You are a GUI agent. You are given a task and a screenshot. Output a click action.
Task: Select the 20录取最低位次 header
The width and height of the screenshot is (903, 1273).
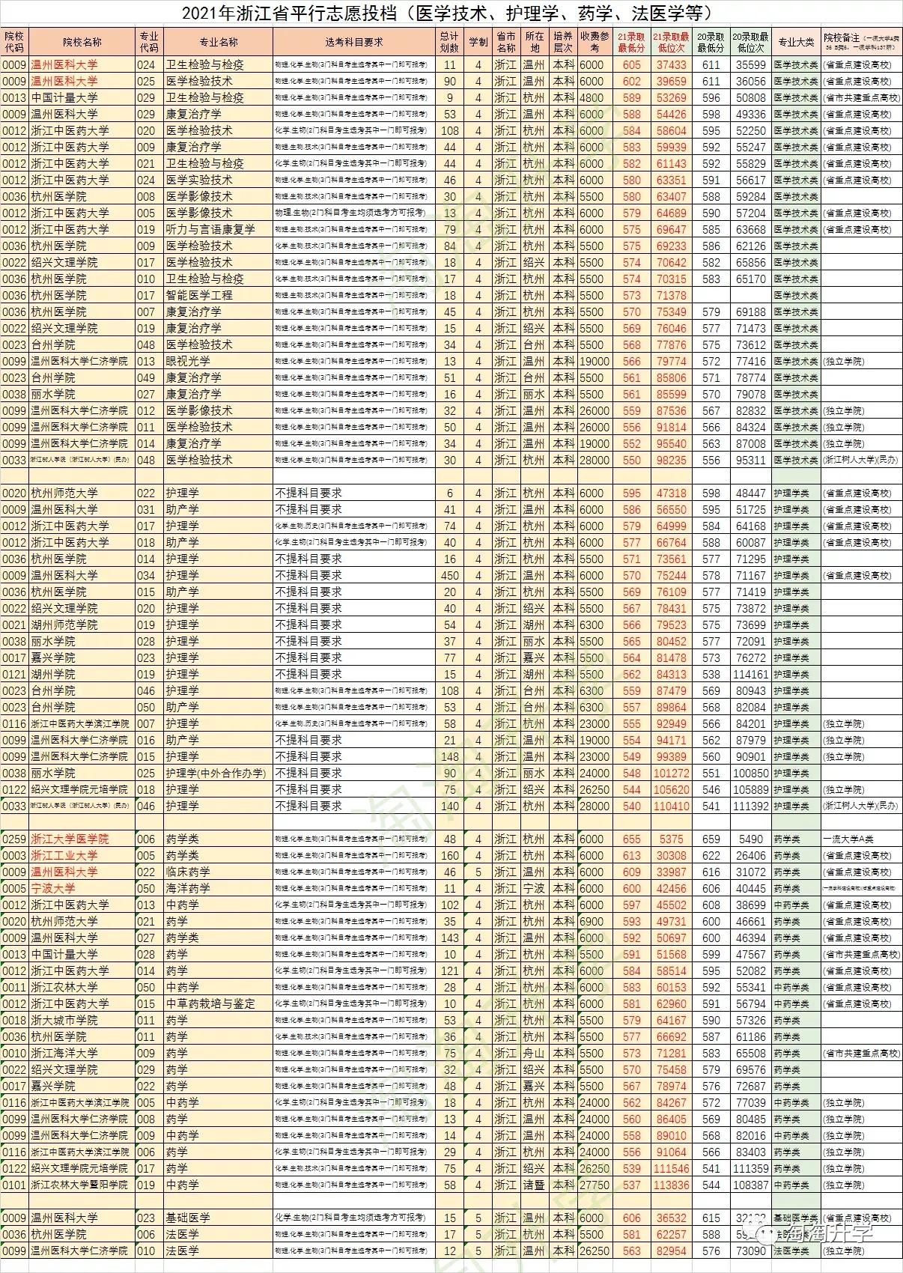750,42
